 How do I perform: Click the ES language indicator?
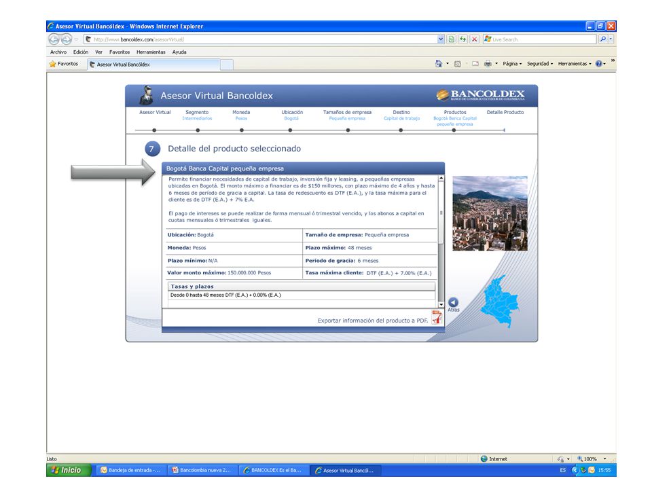(562, 470)
